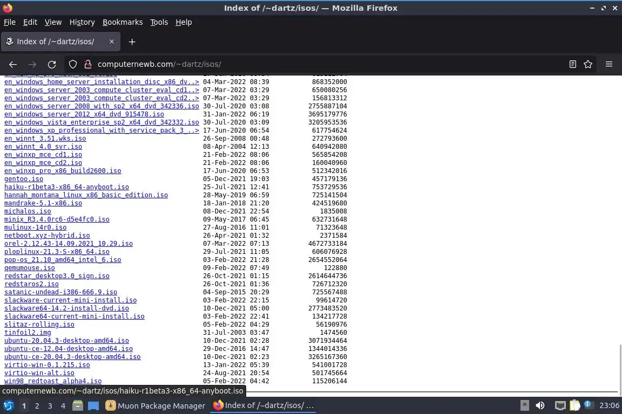Screen dimensions: 622x414
Task: Download netboot.xyz-hybrid.iso
Action: click(47, 236)
